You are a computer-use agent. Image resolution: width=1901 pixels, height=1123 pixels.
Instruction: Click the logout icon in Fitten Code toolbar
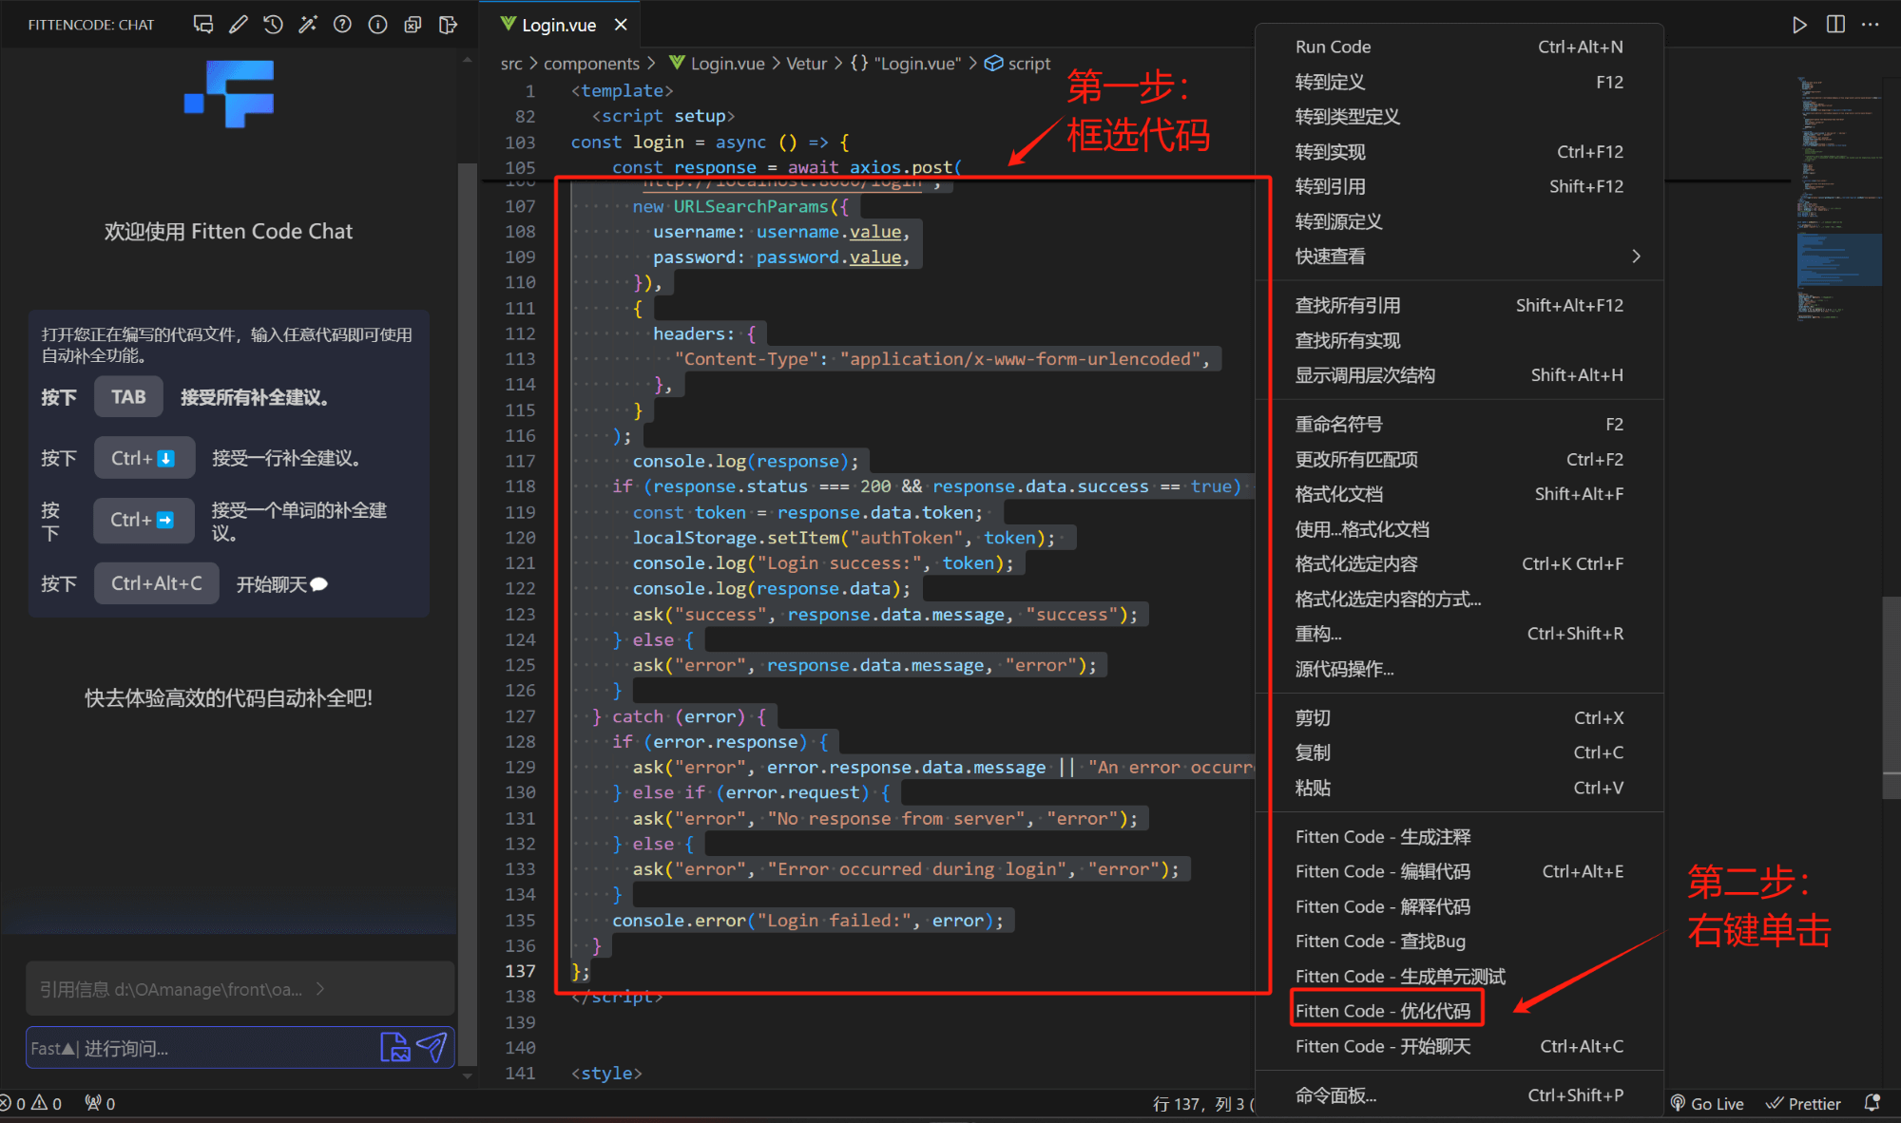coord(448,25)
